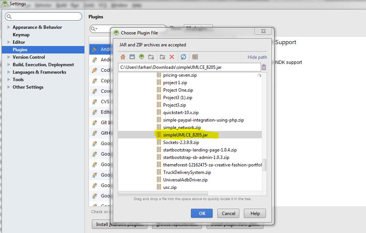The height and width of the screenshot is (233, 366).
Task: Click the settings search field
Action: 43,16
